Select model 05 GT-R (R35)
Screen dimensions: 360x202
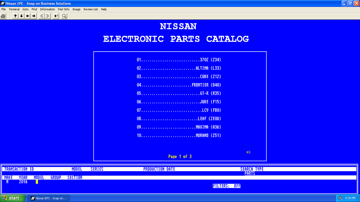179,93
